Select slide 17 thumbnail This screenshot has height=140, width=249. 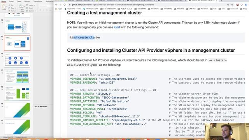coord(17,77)
